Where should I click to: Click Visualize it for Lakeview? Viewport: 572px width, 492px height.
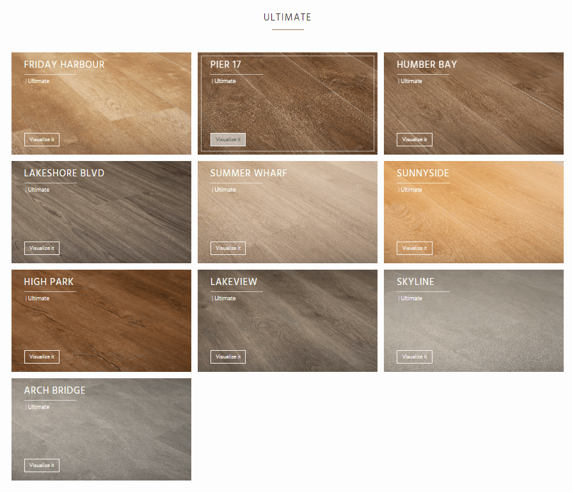(x=227, y=357)
